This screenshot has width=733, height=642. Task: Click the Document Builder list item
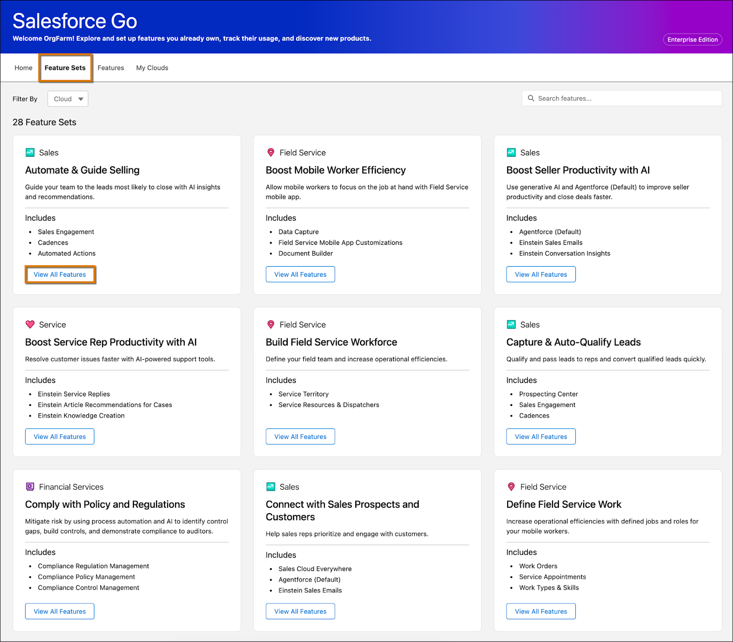coord(306,253)
